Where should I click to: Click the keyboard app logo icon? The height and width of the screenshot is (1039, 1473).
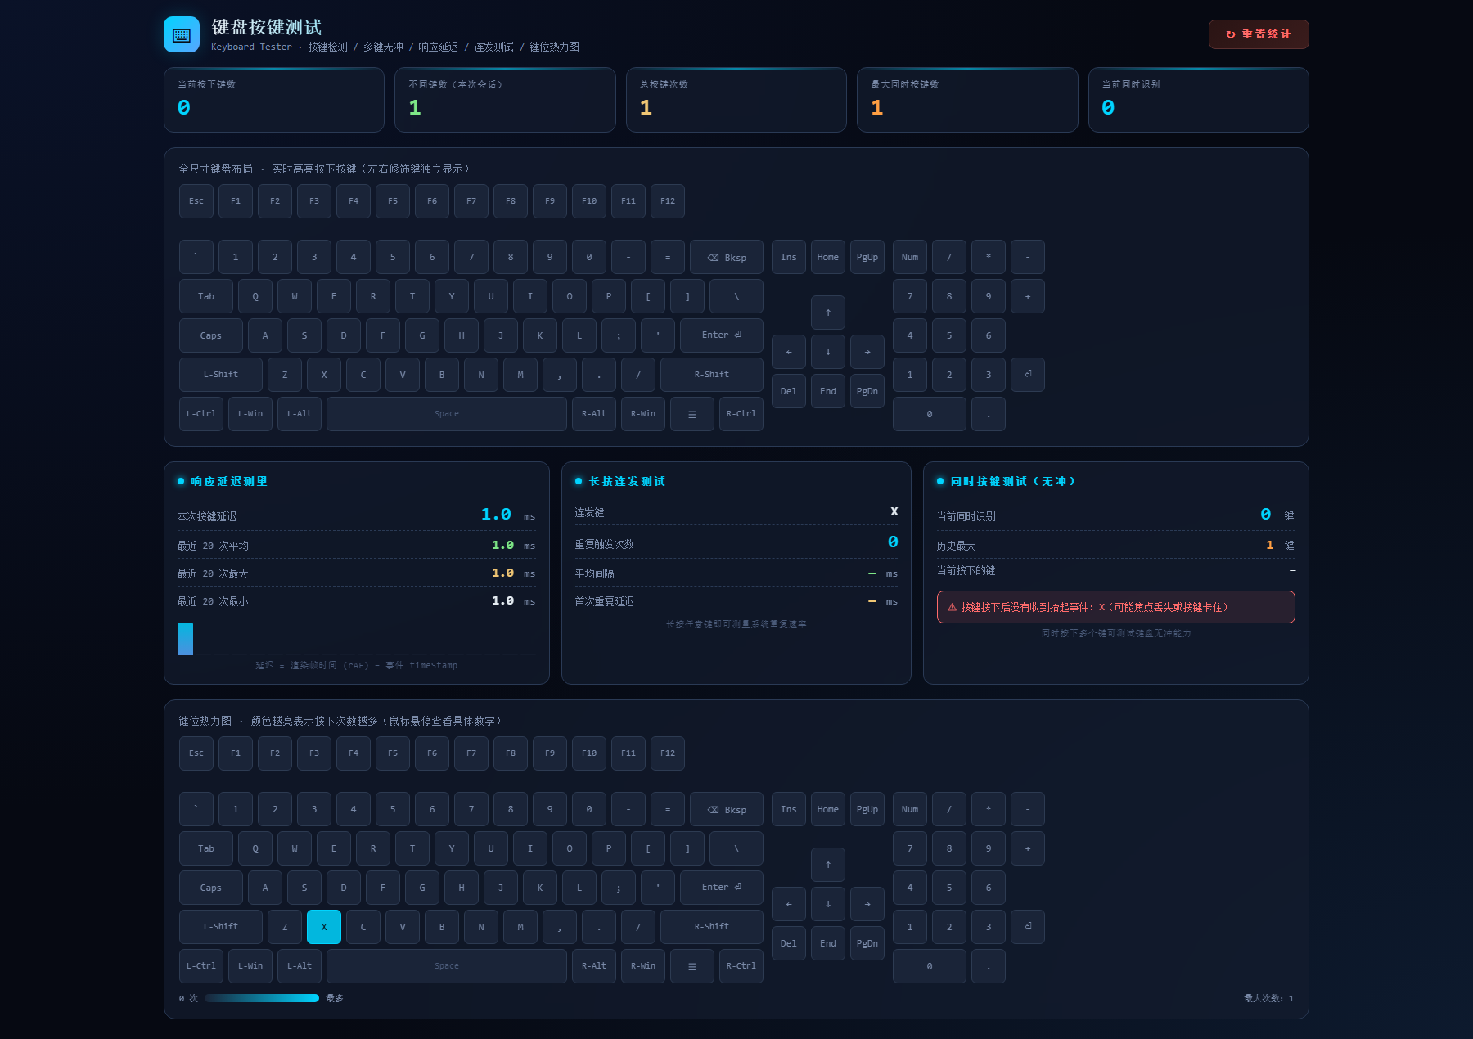click(182, 34)
